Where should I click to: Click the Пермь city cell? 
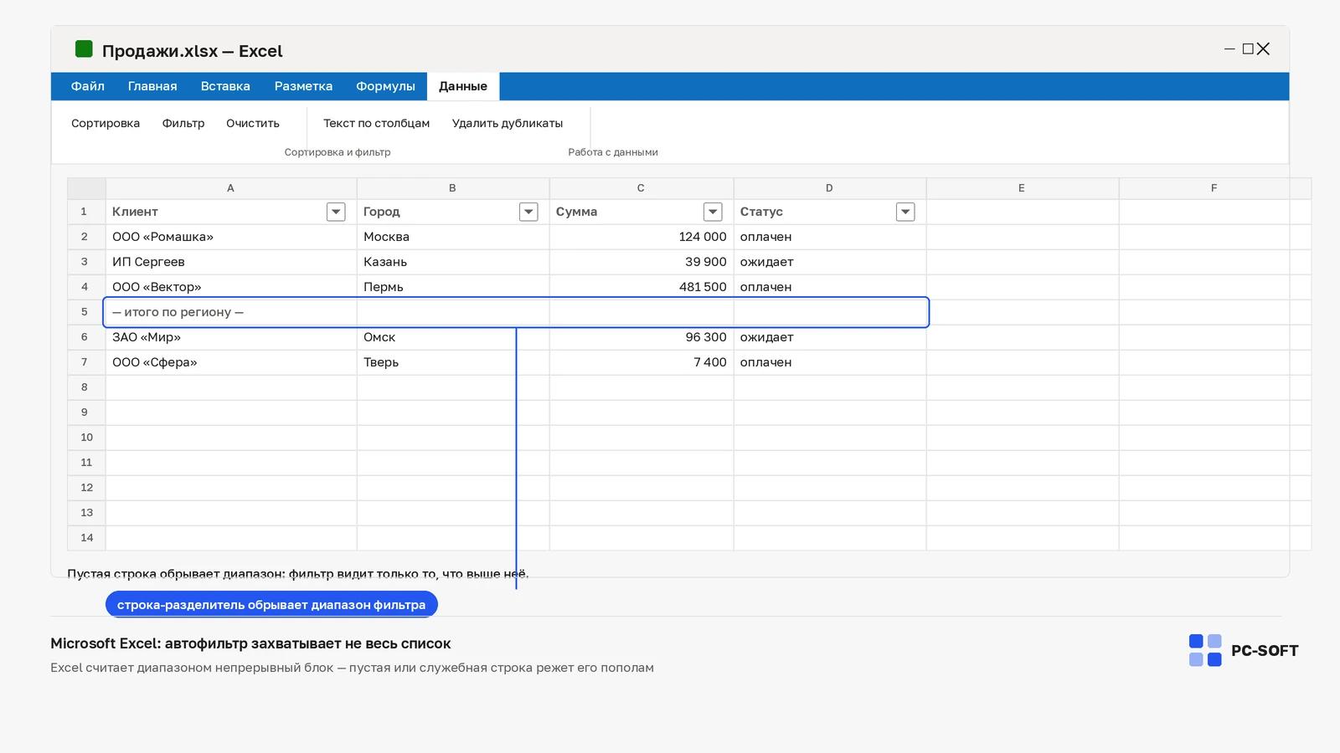click(x=453, y=287)
